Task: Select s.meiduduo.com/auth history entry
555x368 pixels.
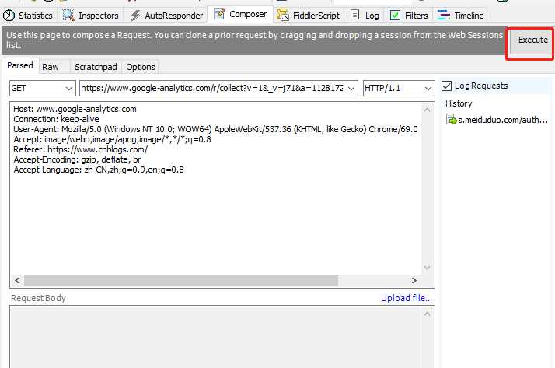Action: [x=497, y=120]
